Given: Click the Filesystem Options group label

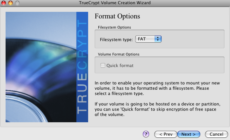Looking at the screenshot, I should pos(114,27).
